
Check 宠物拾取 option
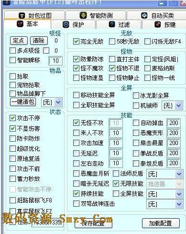coord(12,85)
